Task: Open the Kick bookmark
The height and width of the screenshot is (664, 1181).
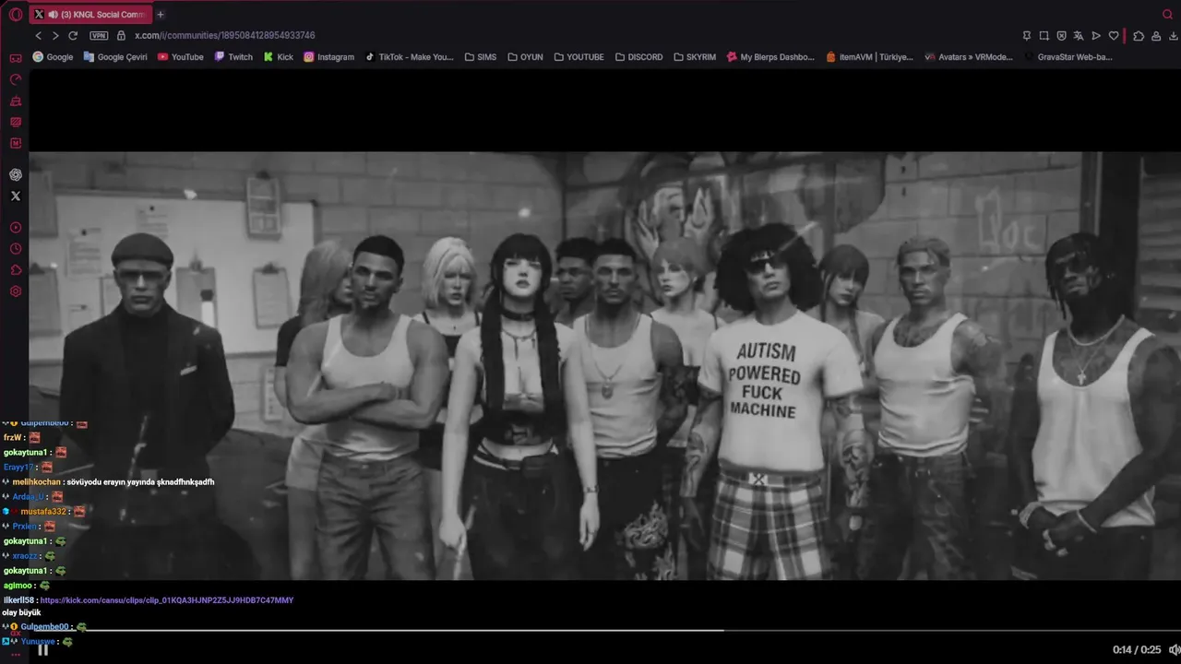Action: [279, 56]
